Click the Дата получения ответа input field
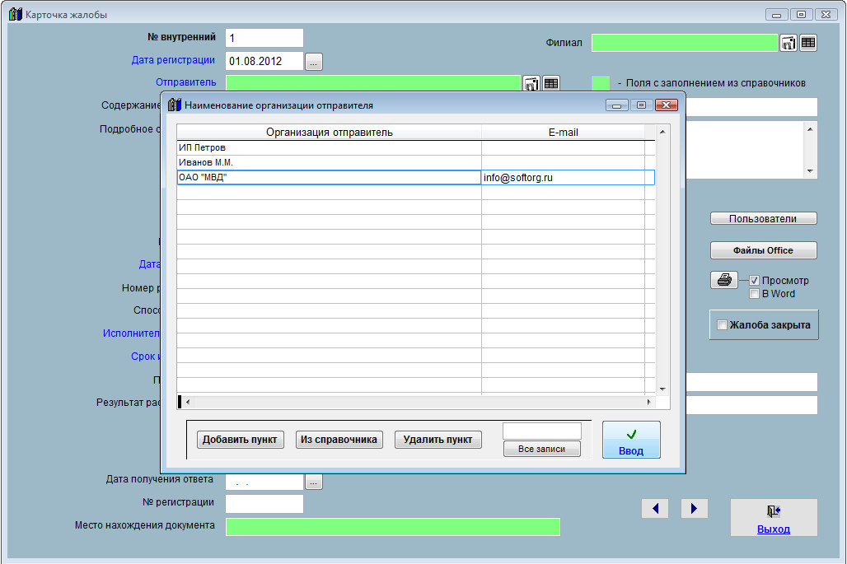Viewport: 847px width, 564px height. (264, 482)
